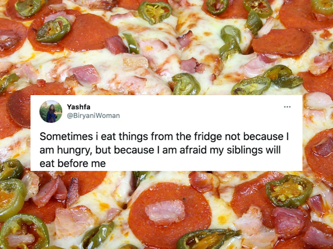333x249 pixels.
Task: Click the word "my" in the tweet
Action: point(217,151)
